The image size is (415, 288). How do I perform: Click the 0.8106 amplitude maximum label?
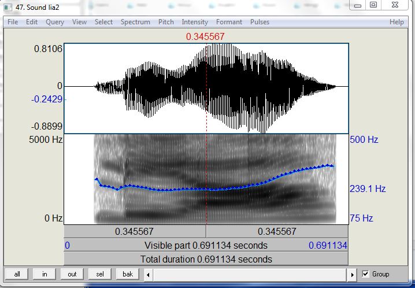tap(48, 49)
